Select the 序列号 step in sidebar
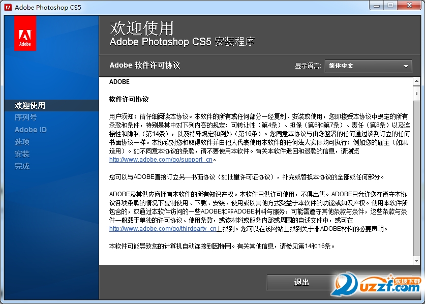This screenshot has width=425, height=304. pyautogui.click(x=25, y=117)
